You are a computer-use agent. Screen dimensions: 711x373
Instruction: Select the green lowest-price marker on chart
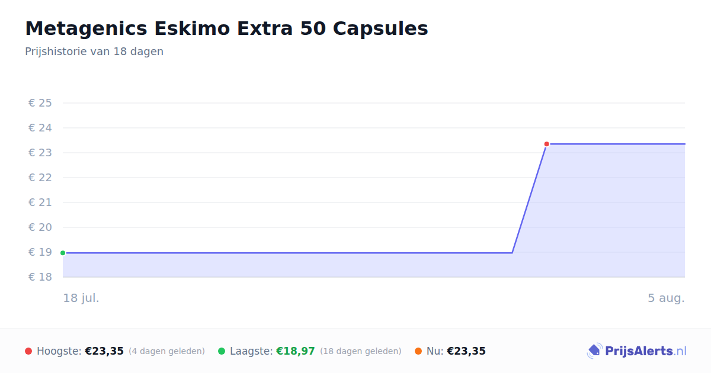[x=63, y=253]
